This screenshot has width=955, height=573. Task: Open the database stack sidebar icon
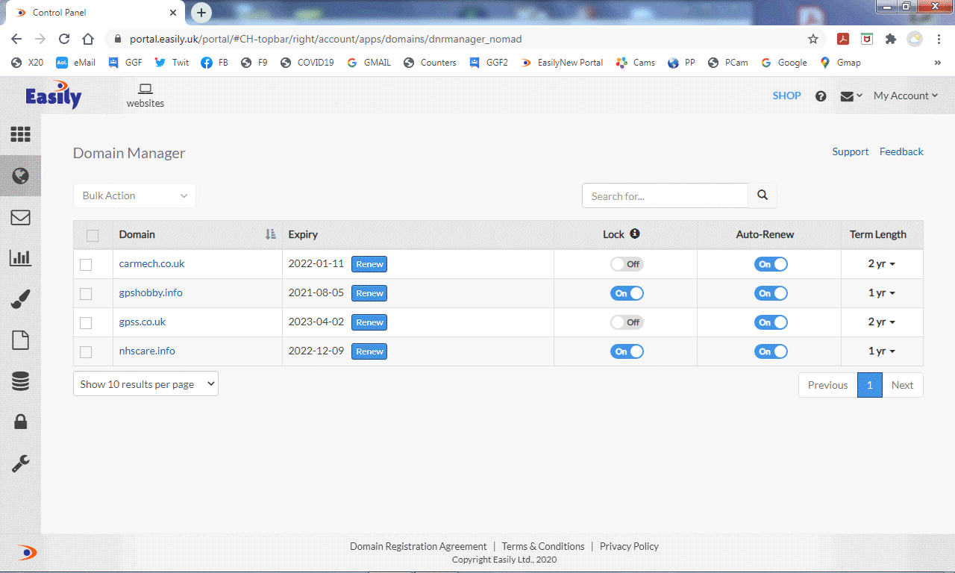point(20,381)
